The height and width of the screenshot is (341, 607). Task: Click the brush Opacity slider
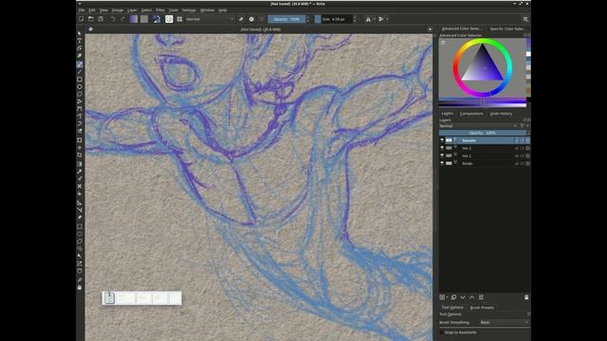point(286,19)
